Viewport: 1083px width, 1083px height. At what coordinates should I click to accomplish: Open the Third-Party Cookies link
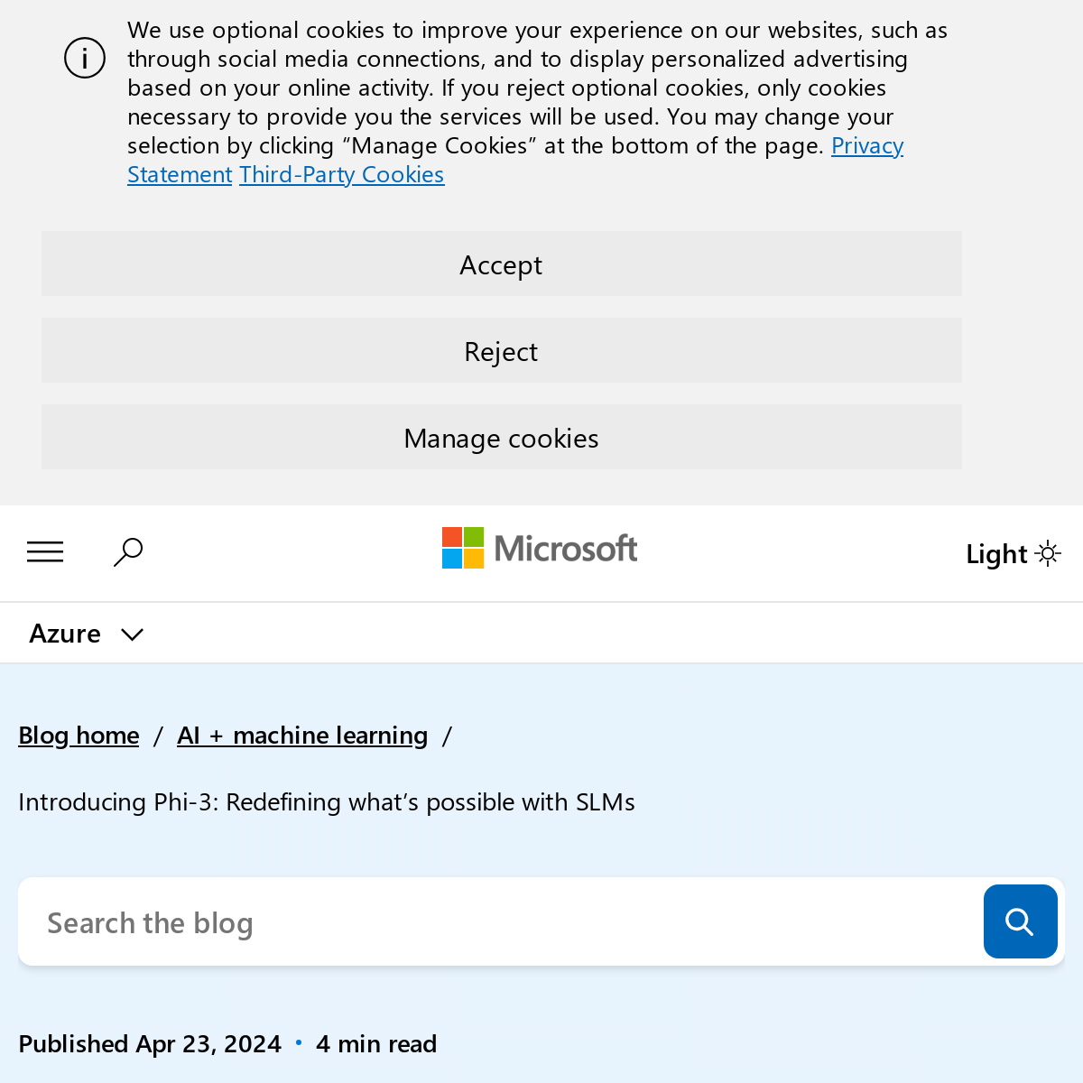[341, 174]
